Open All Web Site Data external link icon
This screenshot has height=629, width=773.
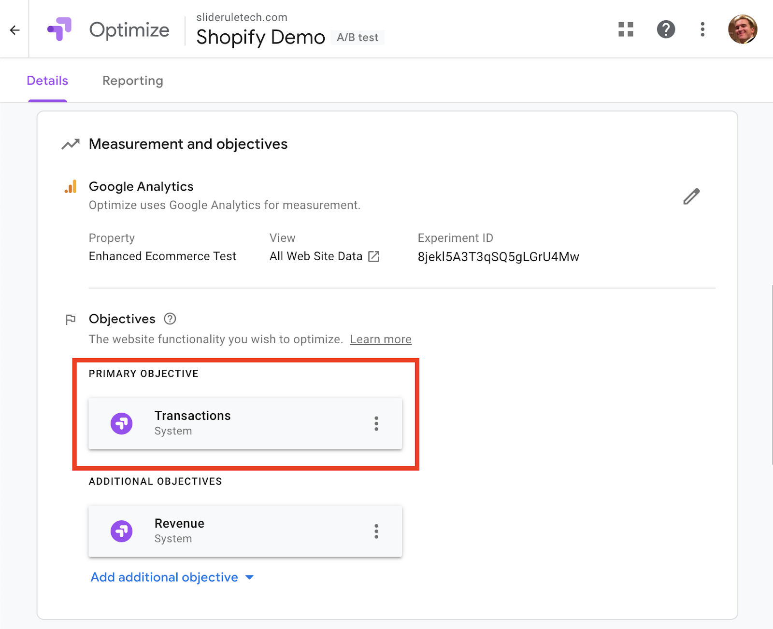click(374, 256)
